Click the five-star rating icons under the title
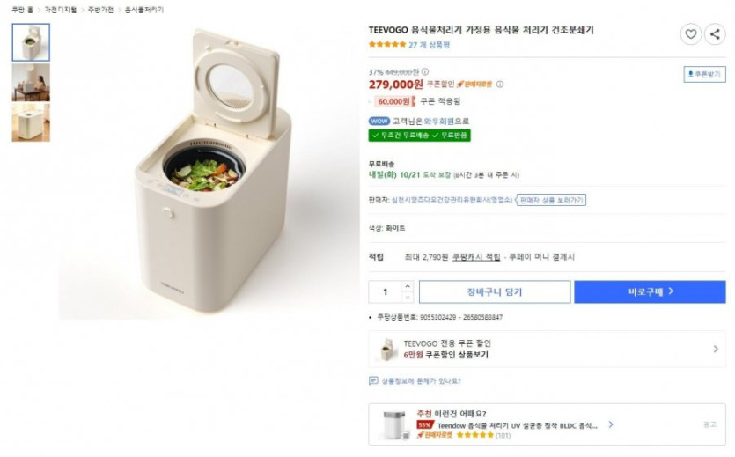 (x=386, y=45)
